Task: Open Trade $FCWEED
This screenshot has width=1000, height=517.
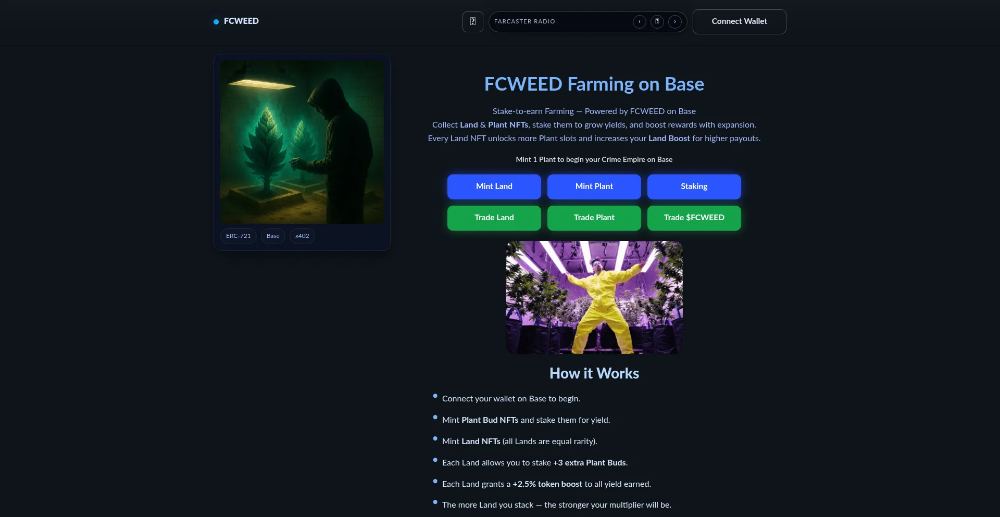Action: 694,218
